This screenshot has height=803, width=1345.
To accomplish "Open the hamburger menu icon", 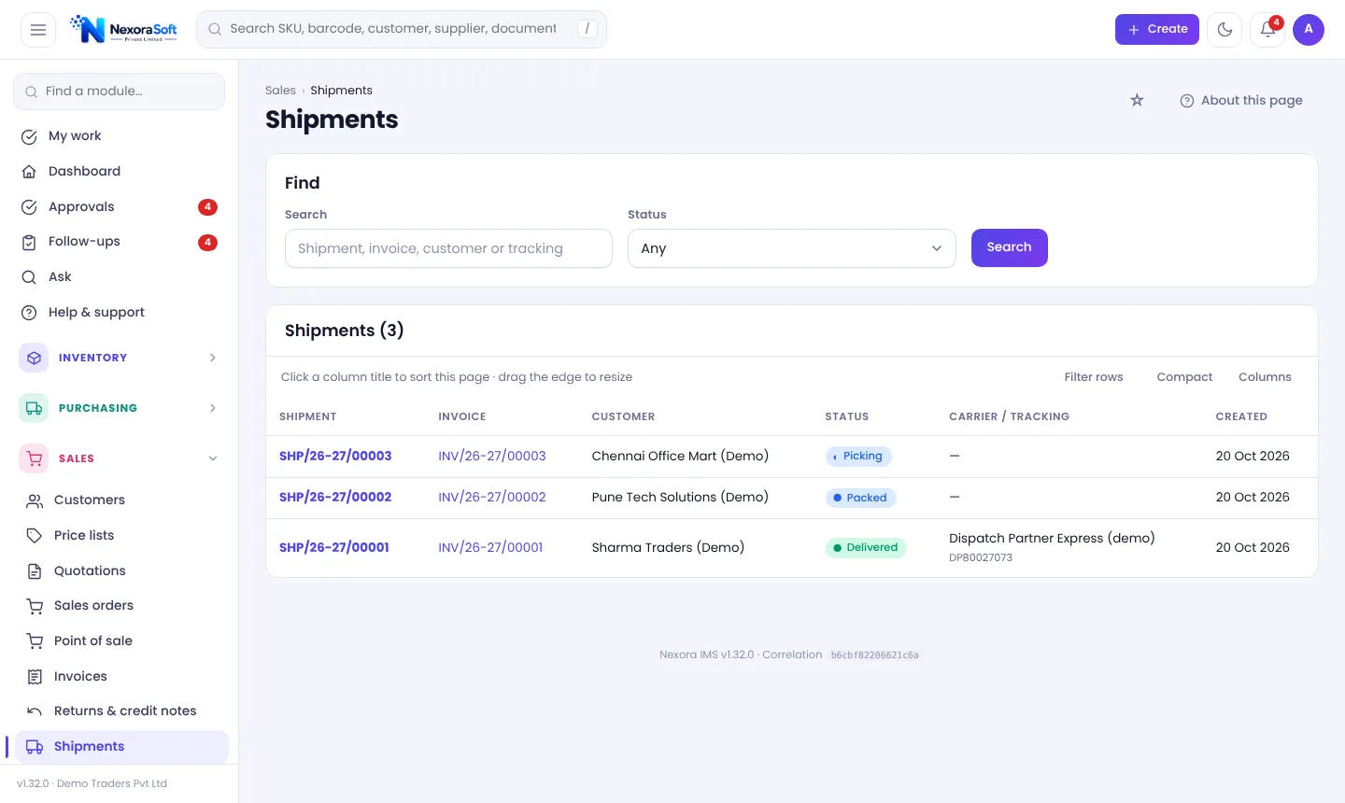I will [x=38, y=30].
